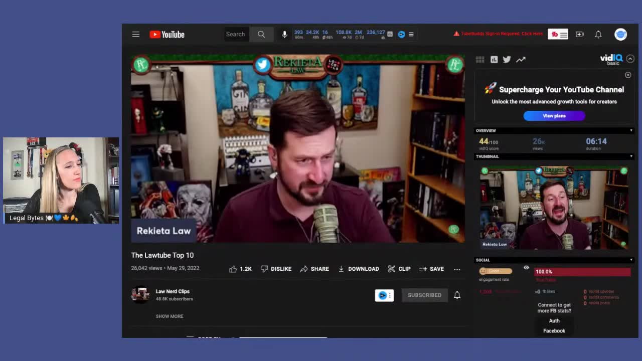Click the SHARE button

tap(314, 269)
